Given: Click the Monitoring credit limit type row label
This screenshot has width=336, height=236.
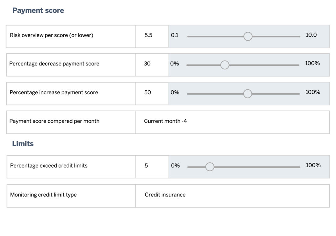Looking at the screenshot, I should click(44, 195).
